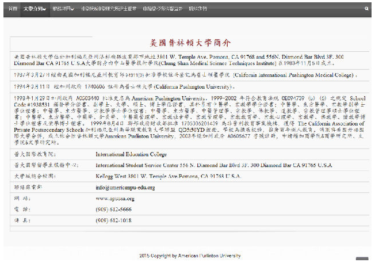This screenshot has height=266, width=375.
Task: Open the 首頁 home menu item
Action: tap(13, 9)
